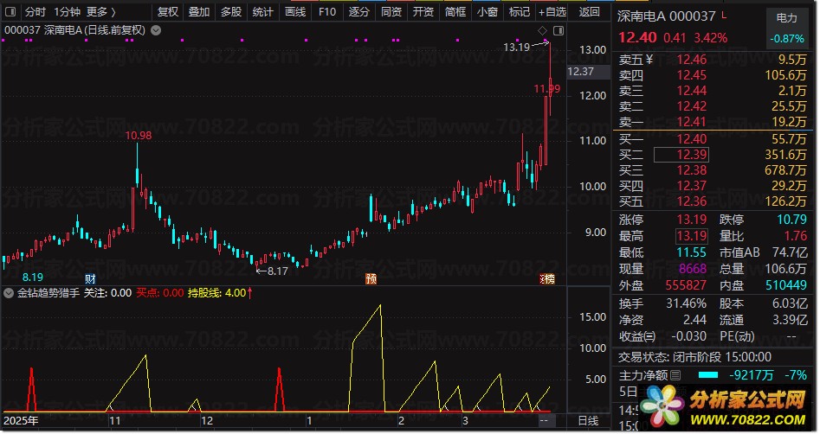Click 标记 to mark this stock
This screenshot has height=434, width=820.
click(x=520, y=11)
